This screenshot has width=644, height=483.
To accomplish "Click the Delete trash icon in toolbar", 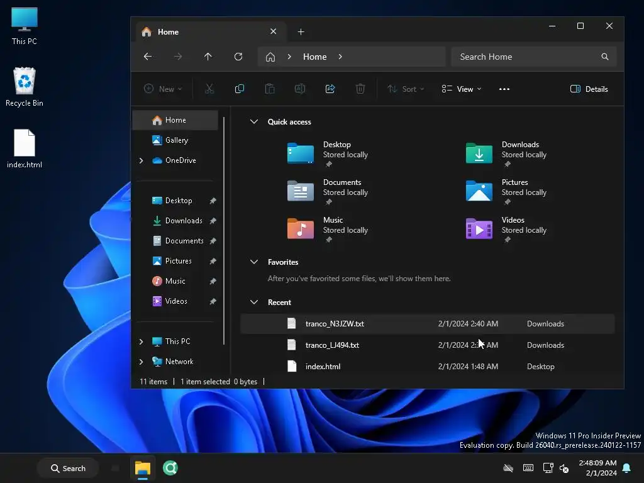I will click(360, 89).
